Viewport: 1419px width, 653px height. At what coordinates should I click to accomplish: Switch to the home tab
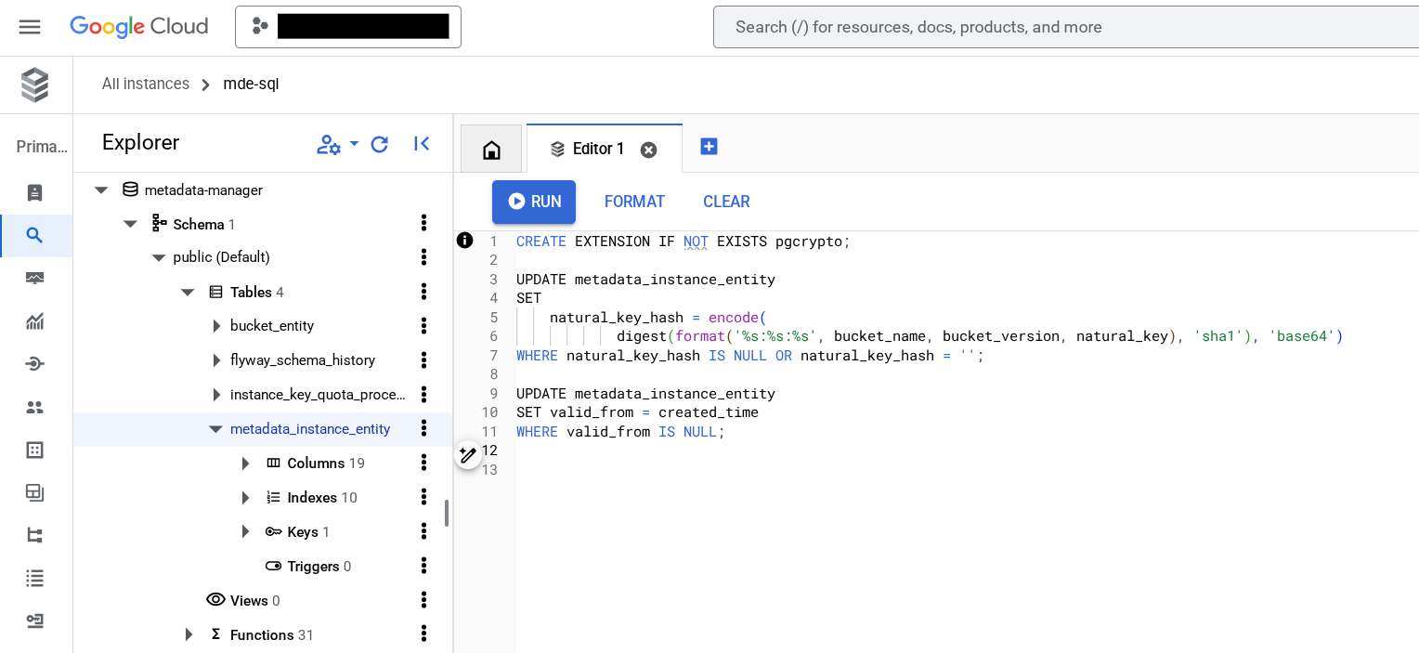point(491,150)
